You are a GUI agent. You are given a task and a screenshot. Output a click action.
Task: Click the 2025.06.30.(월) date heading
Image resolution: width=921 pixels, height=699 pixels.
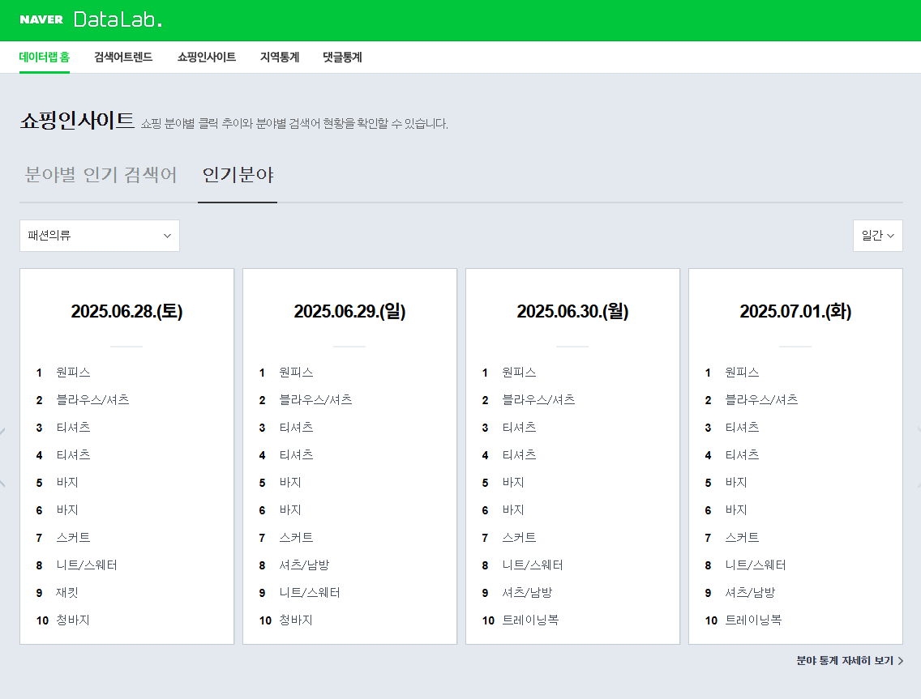572,311
